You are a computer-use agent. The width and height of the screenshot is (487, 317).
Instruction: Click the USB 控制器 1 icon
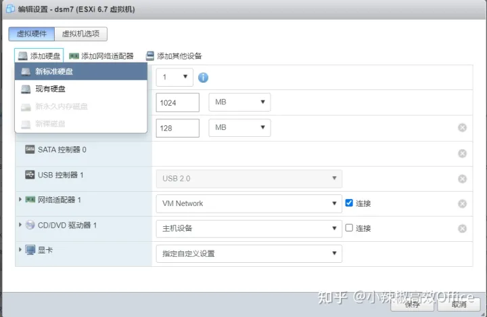(30, 175)
